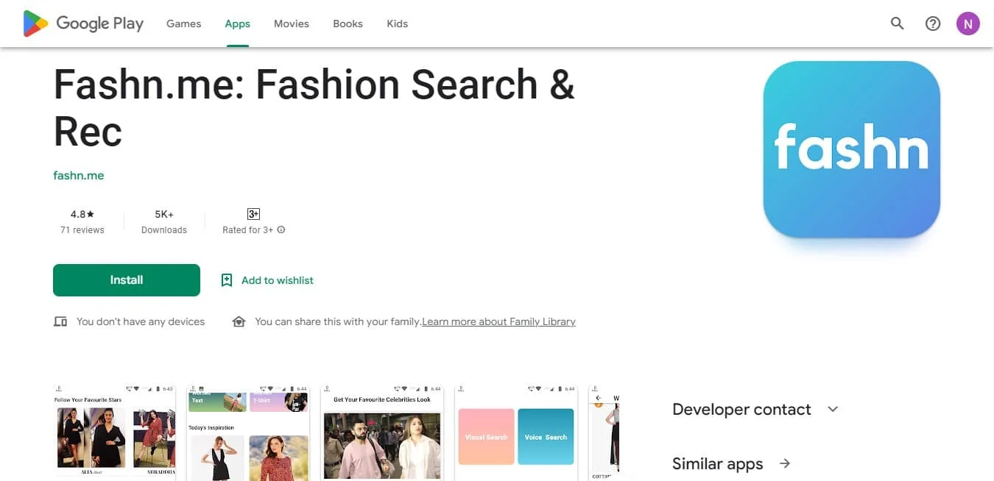994x481 pixels.
Task: Switch to the Movies tab
Action: [x=292, y=24]
